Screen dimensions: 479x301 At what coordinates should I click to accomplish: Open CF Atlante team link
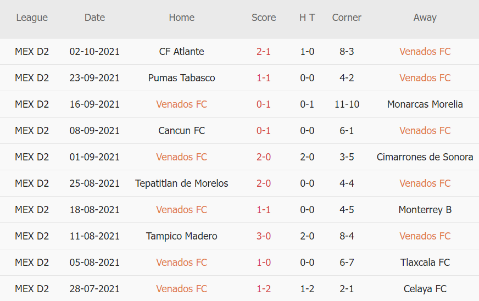coord(181,52)
